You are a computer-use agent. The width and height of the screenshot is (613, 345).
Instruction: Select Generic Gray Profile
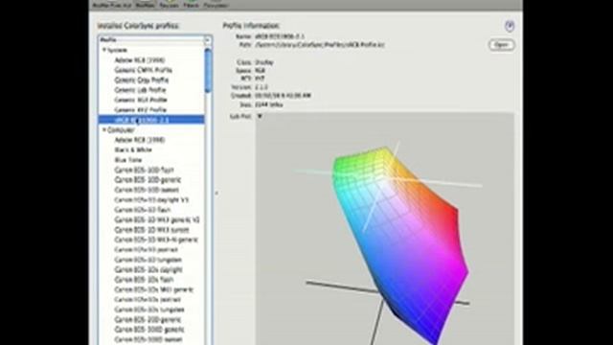coord(141,80)
